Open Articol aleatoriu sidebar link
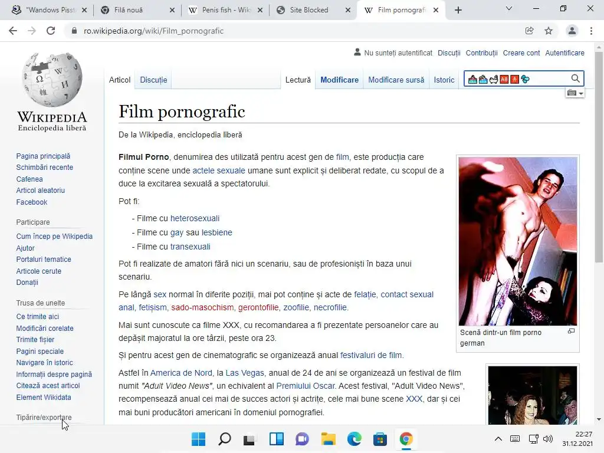The image size is (604, 453). [x=41, y=191]
